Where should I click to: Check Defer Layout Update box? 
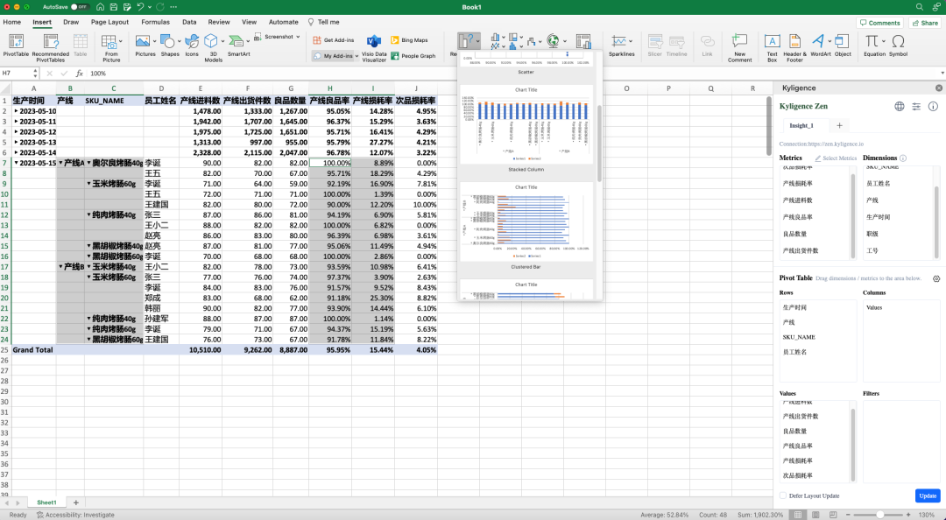783,495
